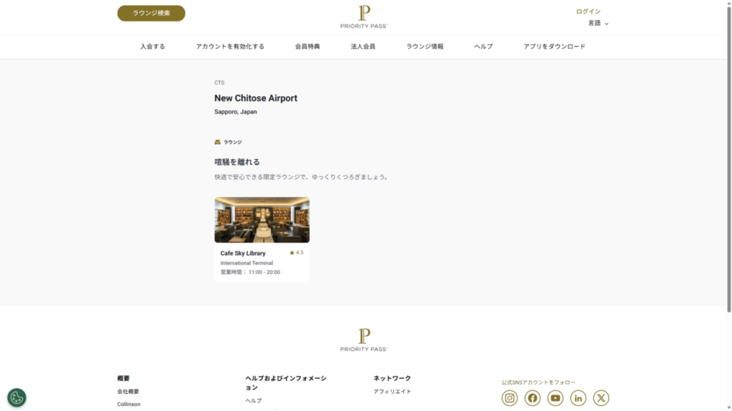Open the ラウンジ情報 menu item
Viewport: 732px width, 411px height.
click(x=425, y=46)
